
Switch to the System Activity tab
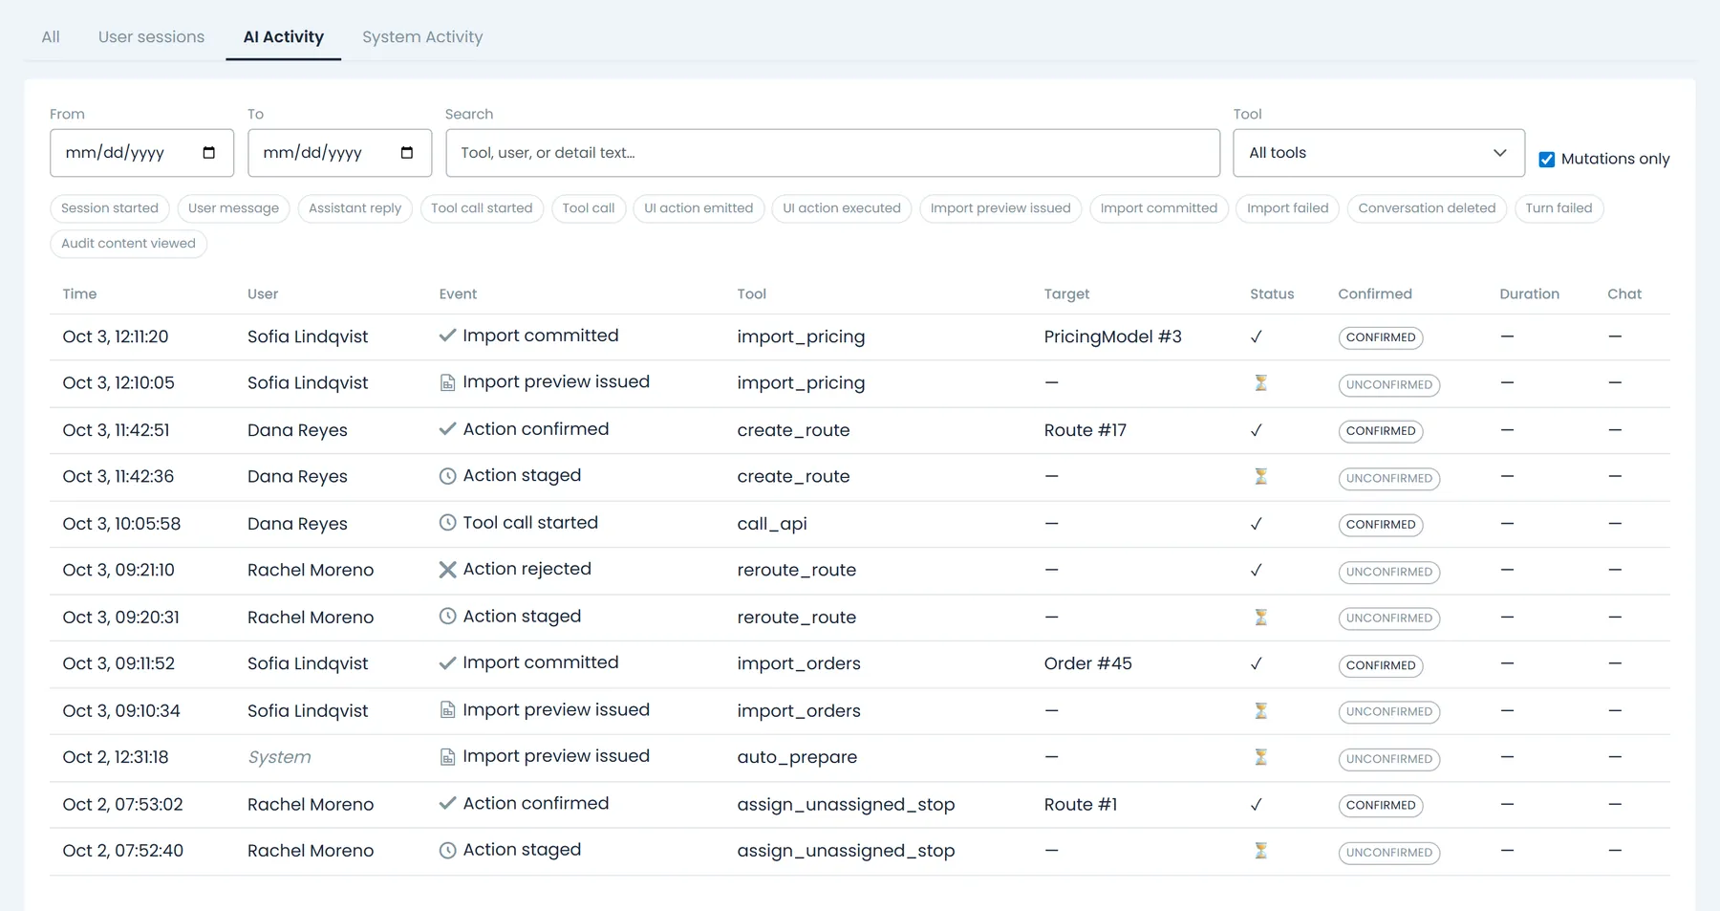coord(422,37)
